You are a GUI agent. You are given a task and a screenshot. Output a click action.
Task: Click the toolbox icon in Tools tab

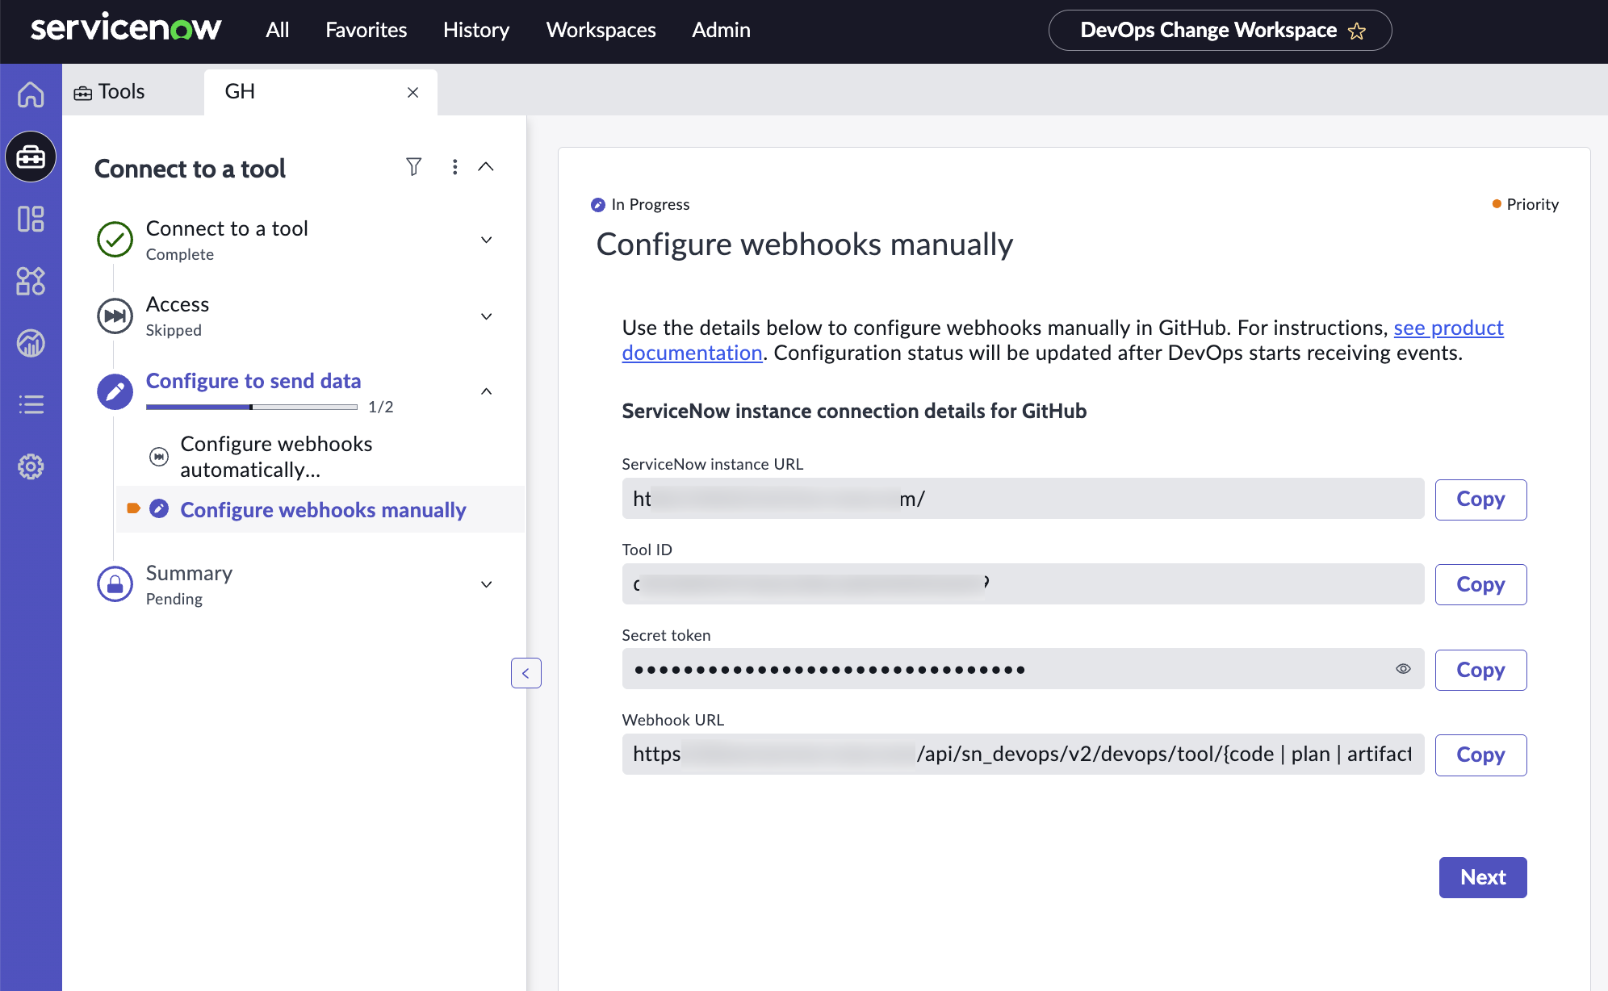[x=83, y=93]
